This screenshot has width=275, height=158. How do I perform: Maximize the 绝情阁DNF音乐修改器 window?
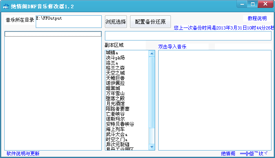pyautogui.click(x=253, y=4)
